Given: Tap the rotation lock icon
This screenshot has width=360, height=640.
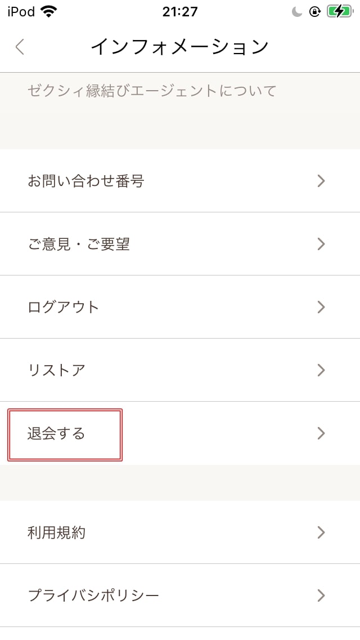Looking at the screenshot, I should (x=315, y=12).
